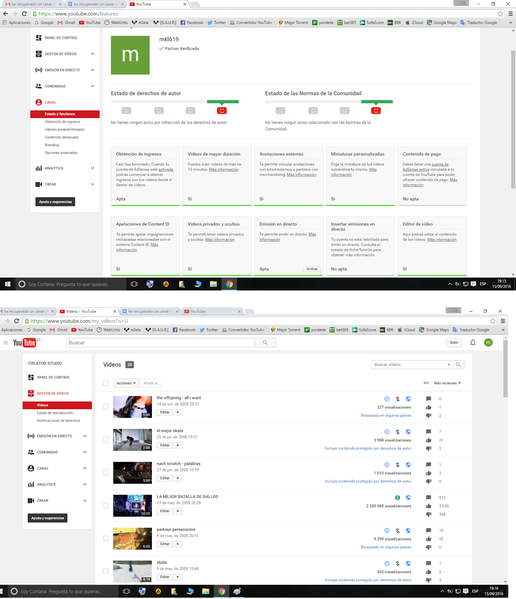Screen dimensions: 516x599
Task: Click Task View icon in upper taskbar
Action: tap(134, 284)
